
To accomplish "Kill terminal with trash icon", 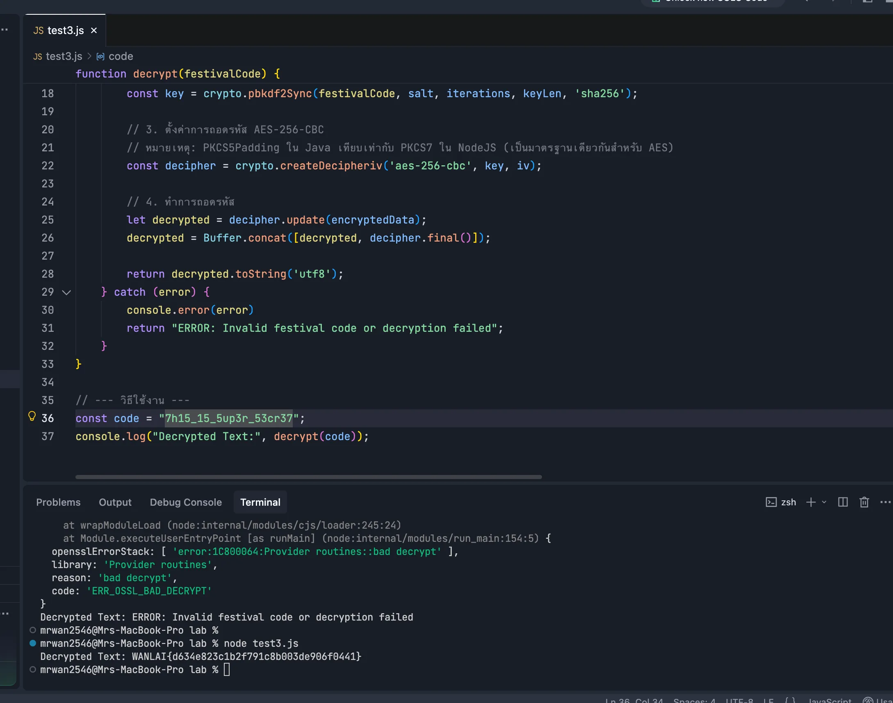I will pyautogui.click(x=864, y=502).
